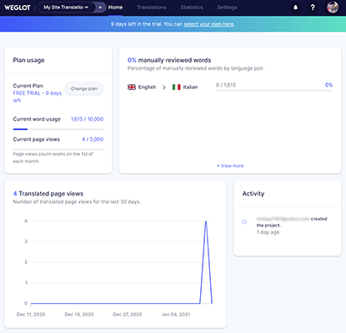Click the 0 / 1,615 reviewed words count
The width and height of the screenshot is (346, 333).
coord(226,85)
